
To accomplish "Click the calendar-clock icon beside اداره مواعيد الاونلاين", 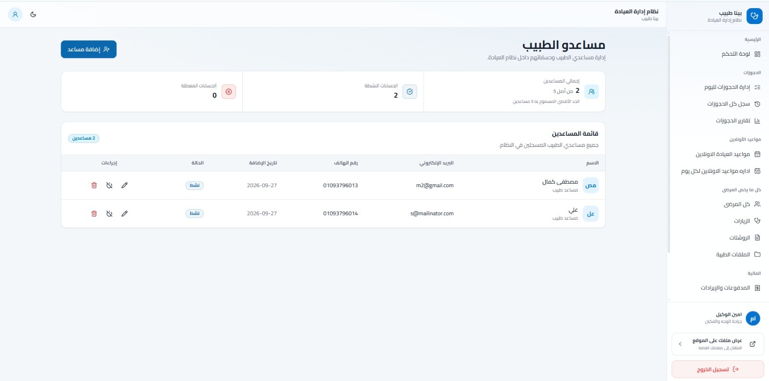I will coord(757,171).
